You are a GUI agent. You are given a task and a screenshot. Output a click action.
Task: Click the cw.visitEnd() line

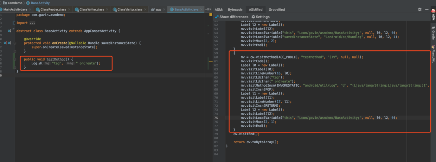click(246, 134)
